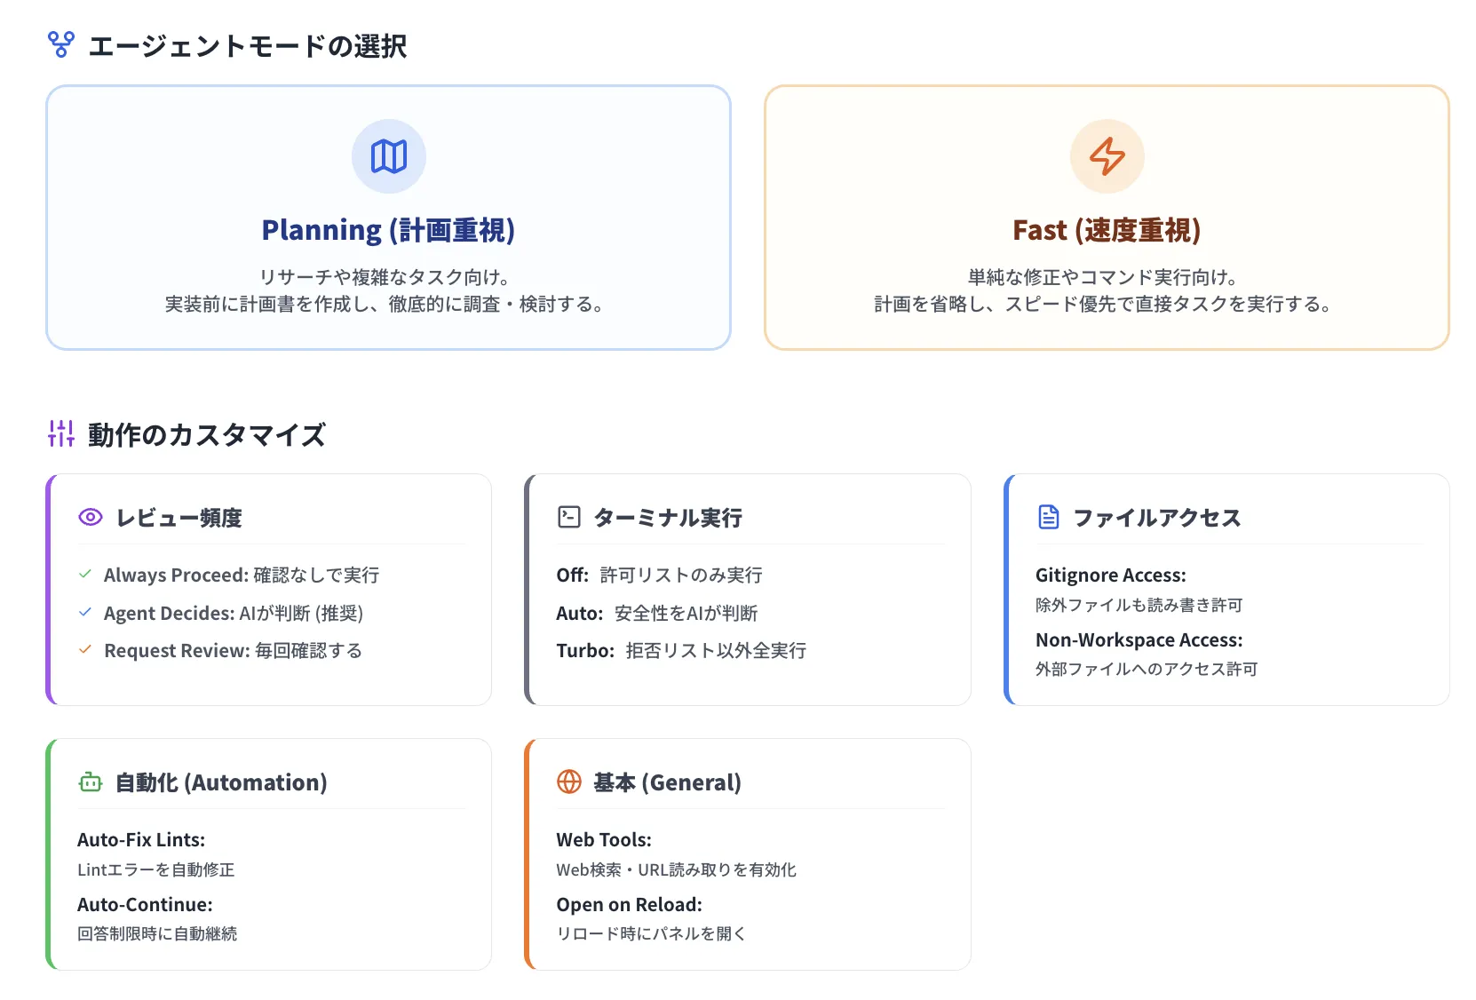Viewport: 1476px width, 1000px height.
Task: Click the lightning bolt icon on the Fast card
Action: pos(1107,156)
